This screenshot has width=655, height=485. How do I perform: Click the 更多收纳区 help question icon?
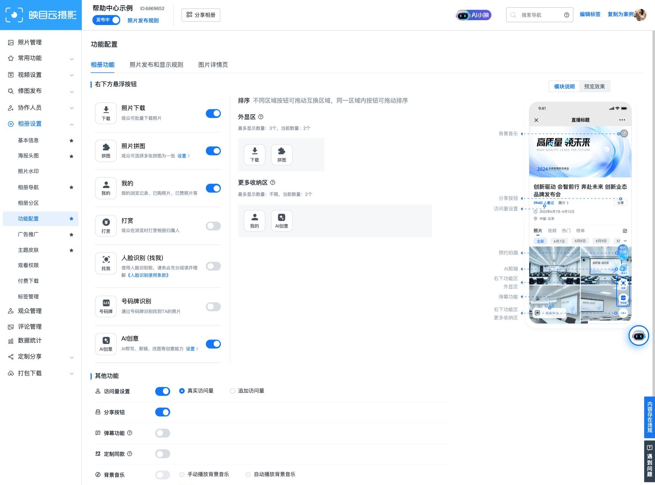[273, 182]
